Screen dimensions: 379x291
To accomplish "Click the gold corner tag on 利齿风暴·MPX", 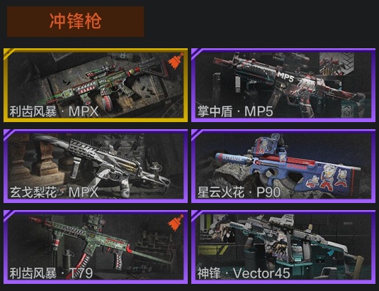I will [x=9, y=52].
